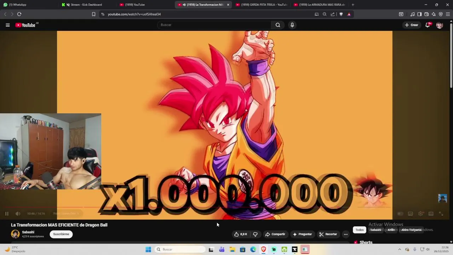Open player settings gear icon
Image resolution: width=453 pixels, height=255 pixels.
[x=421, y=214]
